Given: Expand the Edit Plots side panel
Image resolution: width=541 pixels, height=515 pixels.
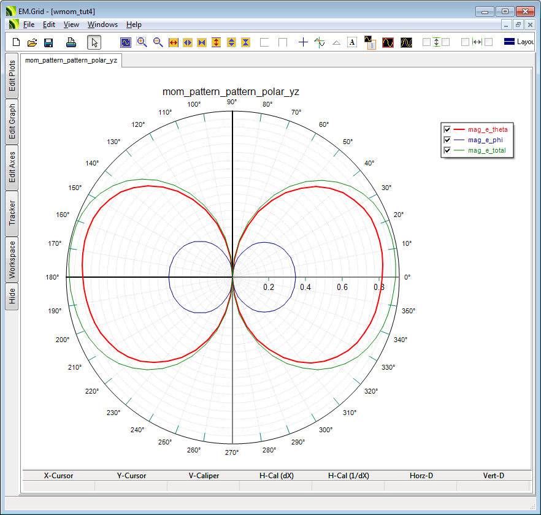Looking at the screenshot, I should pos(12,76).
